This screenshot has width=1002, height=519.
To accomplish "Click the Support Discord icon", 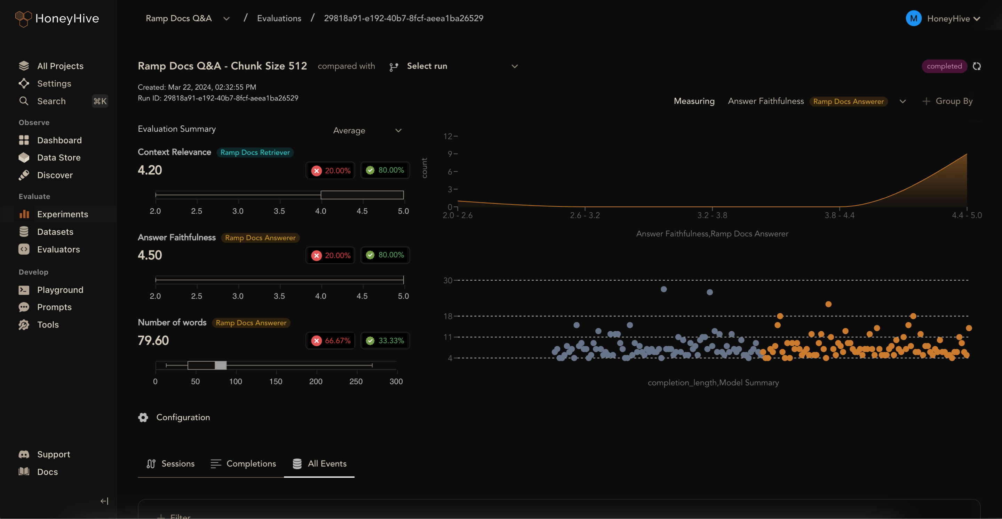I will click(x=24, y=454).
